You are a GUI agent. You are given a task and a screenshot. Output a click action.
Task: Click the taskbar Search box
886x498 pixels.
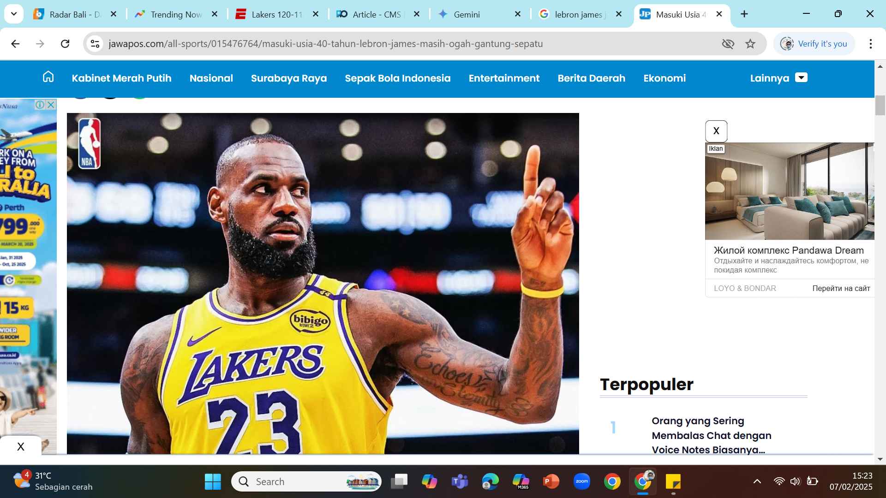tap(306, 482)
